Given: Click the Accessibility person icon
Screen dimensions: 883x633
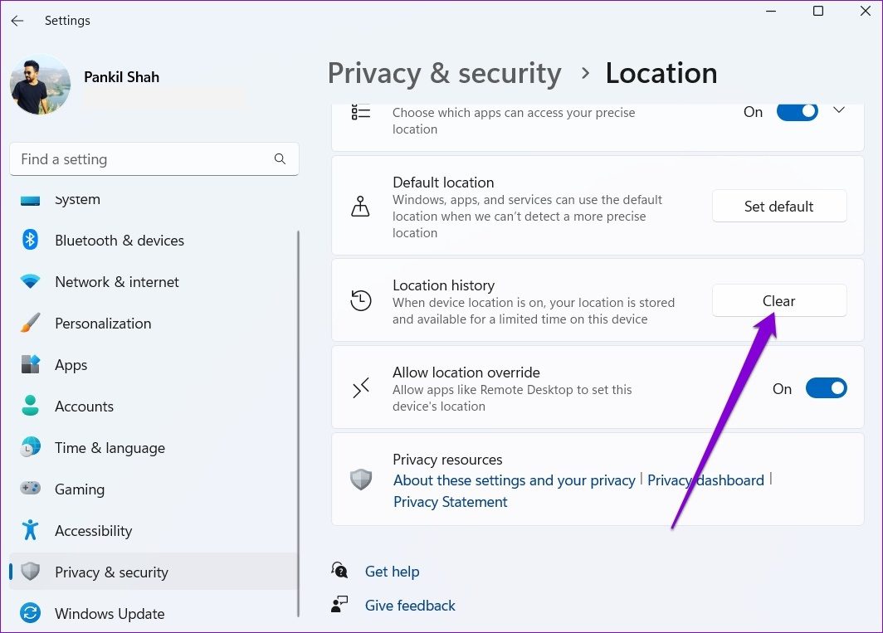Looking at the screenshot, I should coord(31,531).
